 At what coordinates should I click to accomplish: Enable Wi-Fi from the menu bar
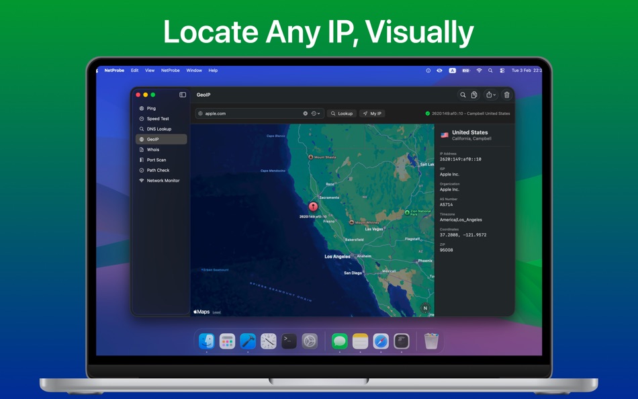[x=479, y=70]
